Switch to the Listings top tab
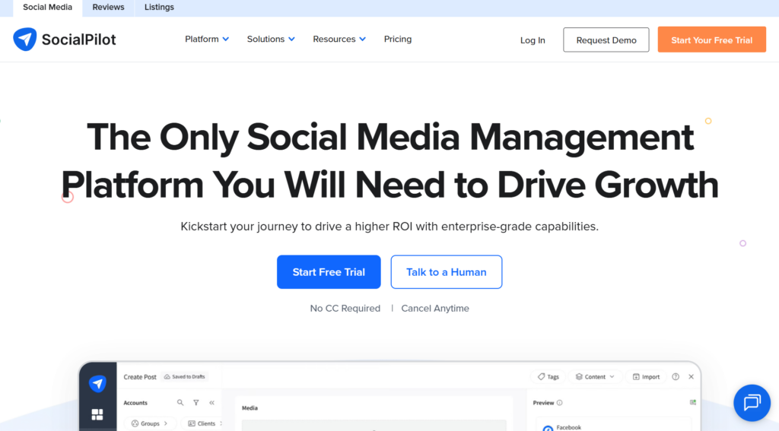Viewport: 779px width, 431px height. [x=159, y=8]
